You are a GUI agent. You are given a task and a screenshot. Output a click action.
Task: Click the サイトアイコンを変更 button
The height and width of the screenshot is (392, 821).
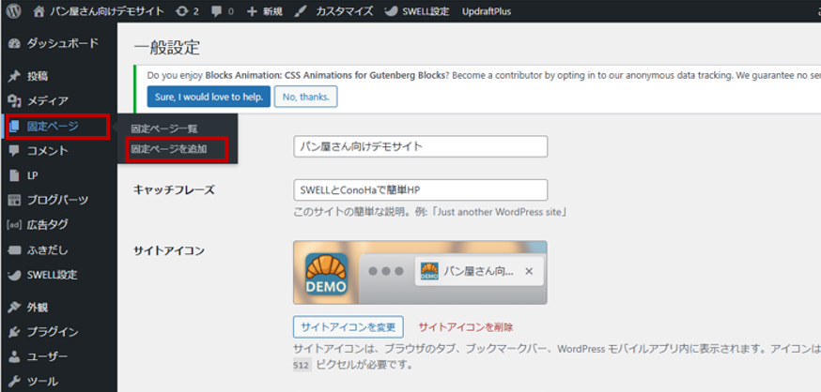349,326
